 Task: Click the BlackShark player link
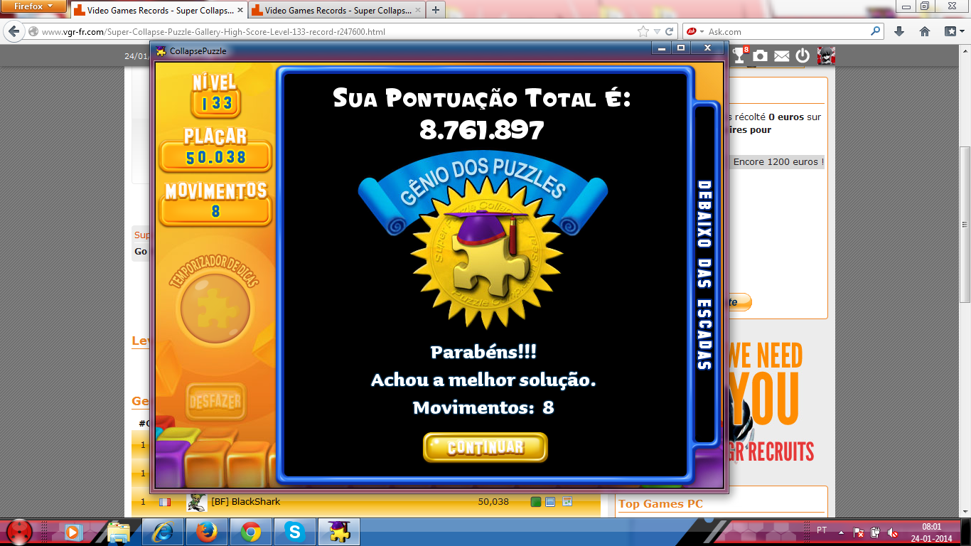(x=245, y=501)
